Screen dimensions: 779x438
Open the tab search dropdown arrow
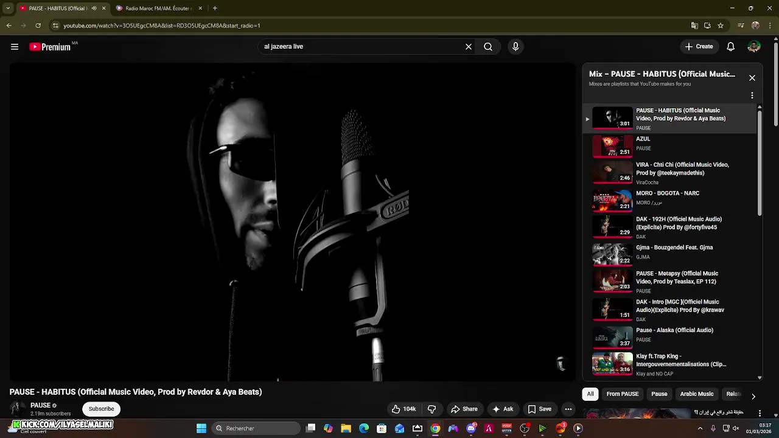(8, 9)
